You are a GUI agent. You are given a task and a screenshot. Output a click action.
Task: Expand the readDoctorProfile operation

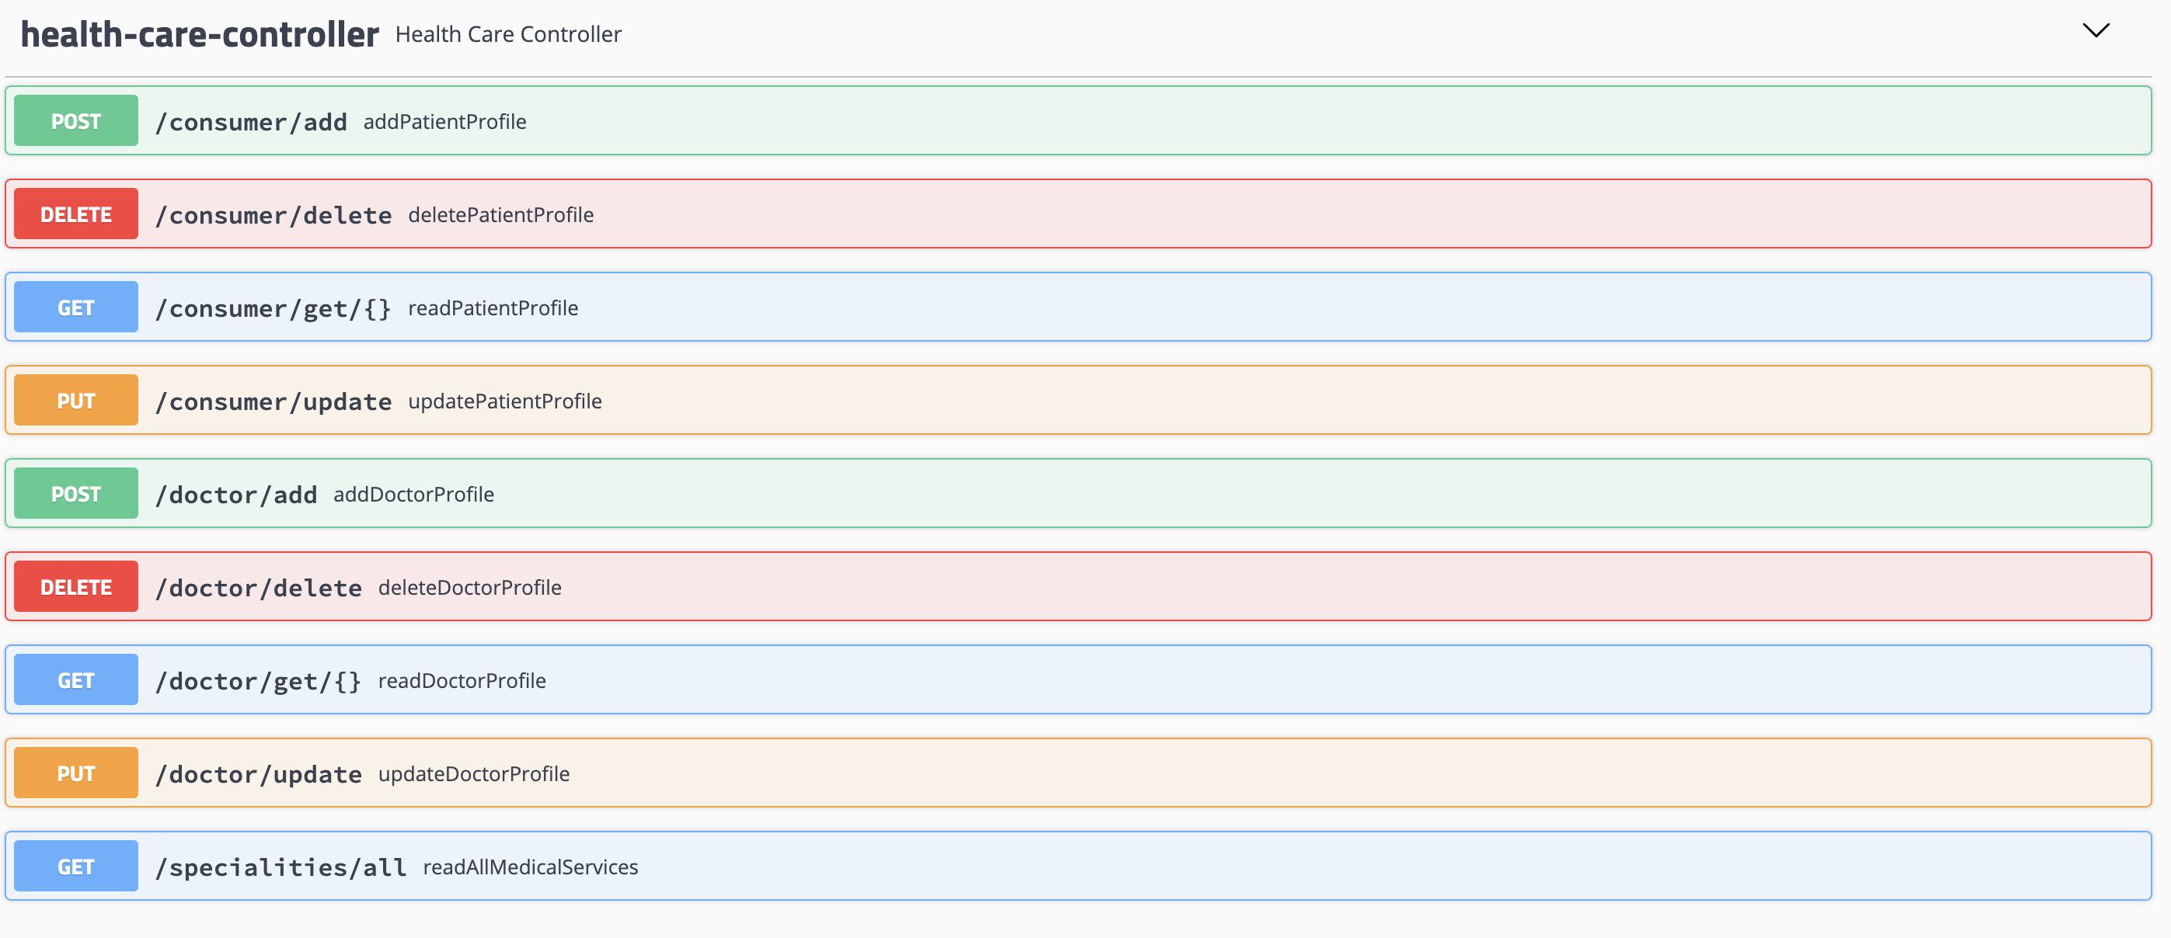tap(462, 680)
